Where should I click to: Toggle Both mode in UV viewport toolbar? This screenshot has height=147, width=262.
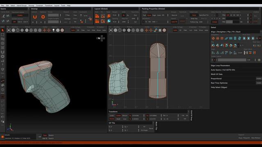point(175,30)
